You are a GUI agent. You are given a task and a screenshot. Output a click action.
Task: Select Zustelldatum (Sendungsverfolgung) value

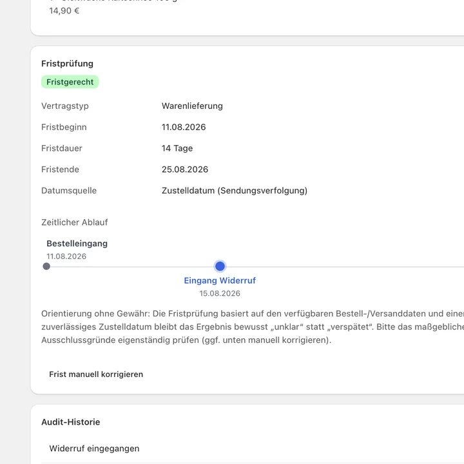235,190
